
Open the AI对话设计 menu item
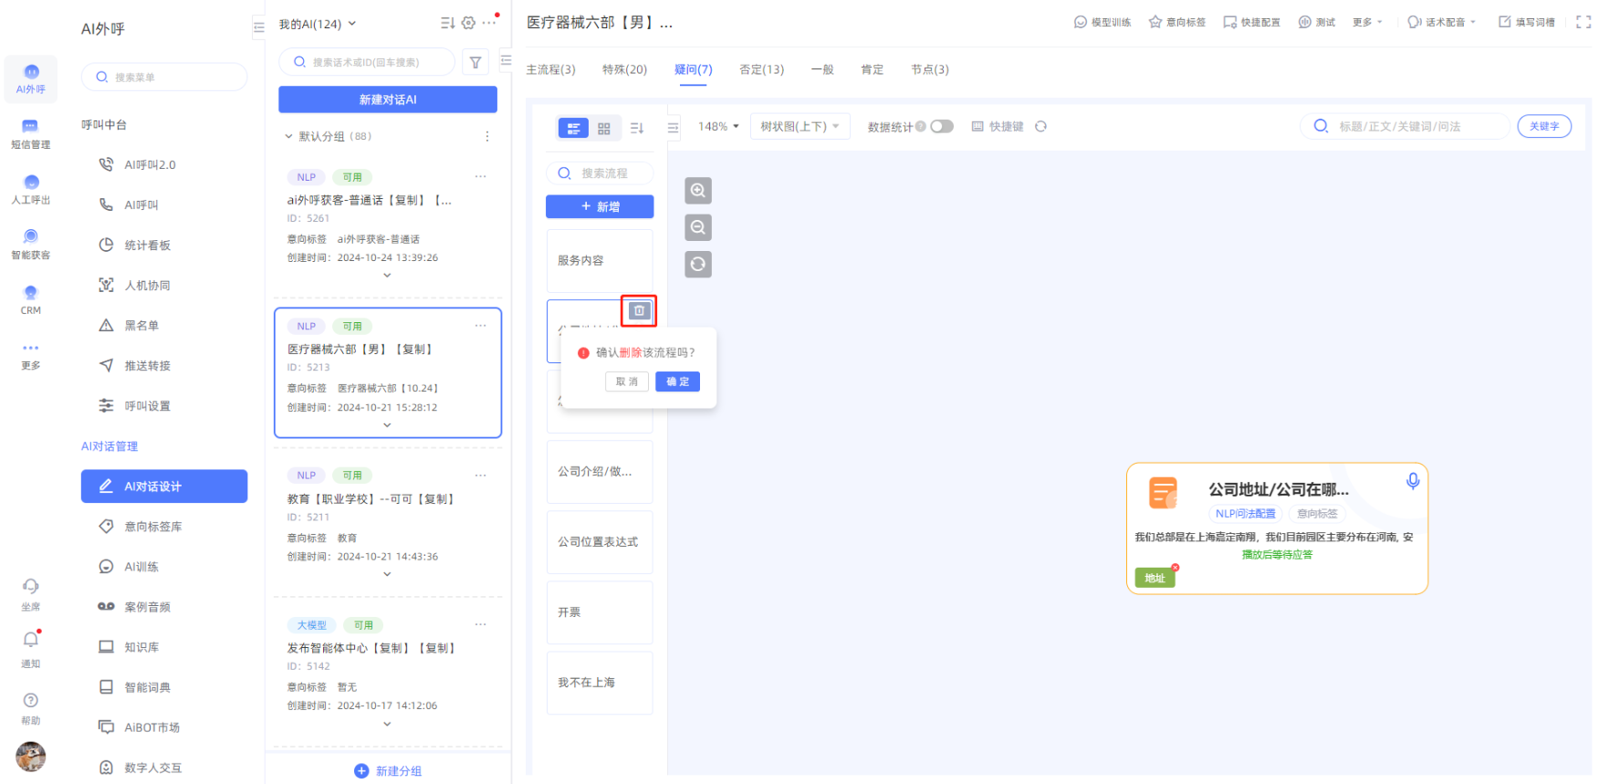point(164,486)
